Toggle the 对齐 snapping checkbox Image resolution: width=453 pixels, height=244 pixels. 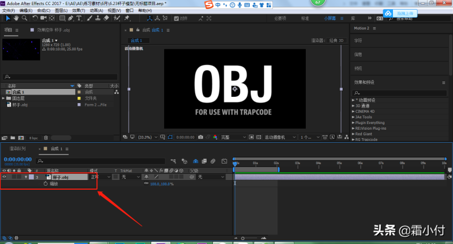point(177,18)
